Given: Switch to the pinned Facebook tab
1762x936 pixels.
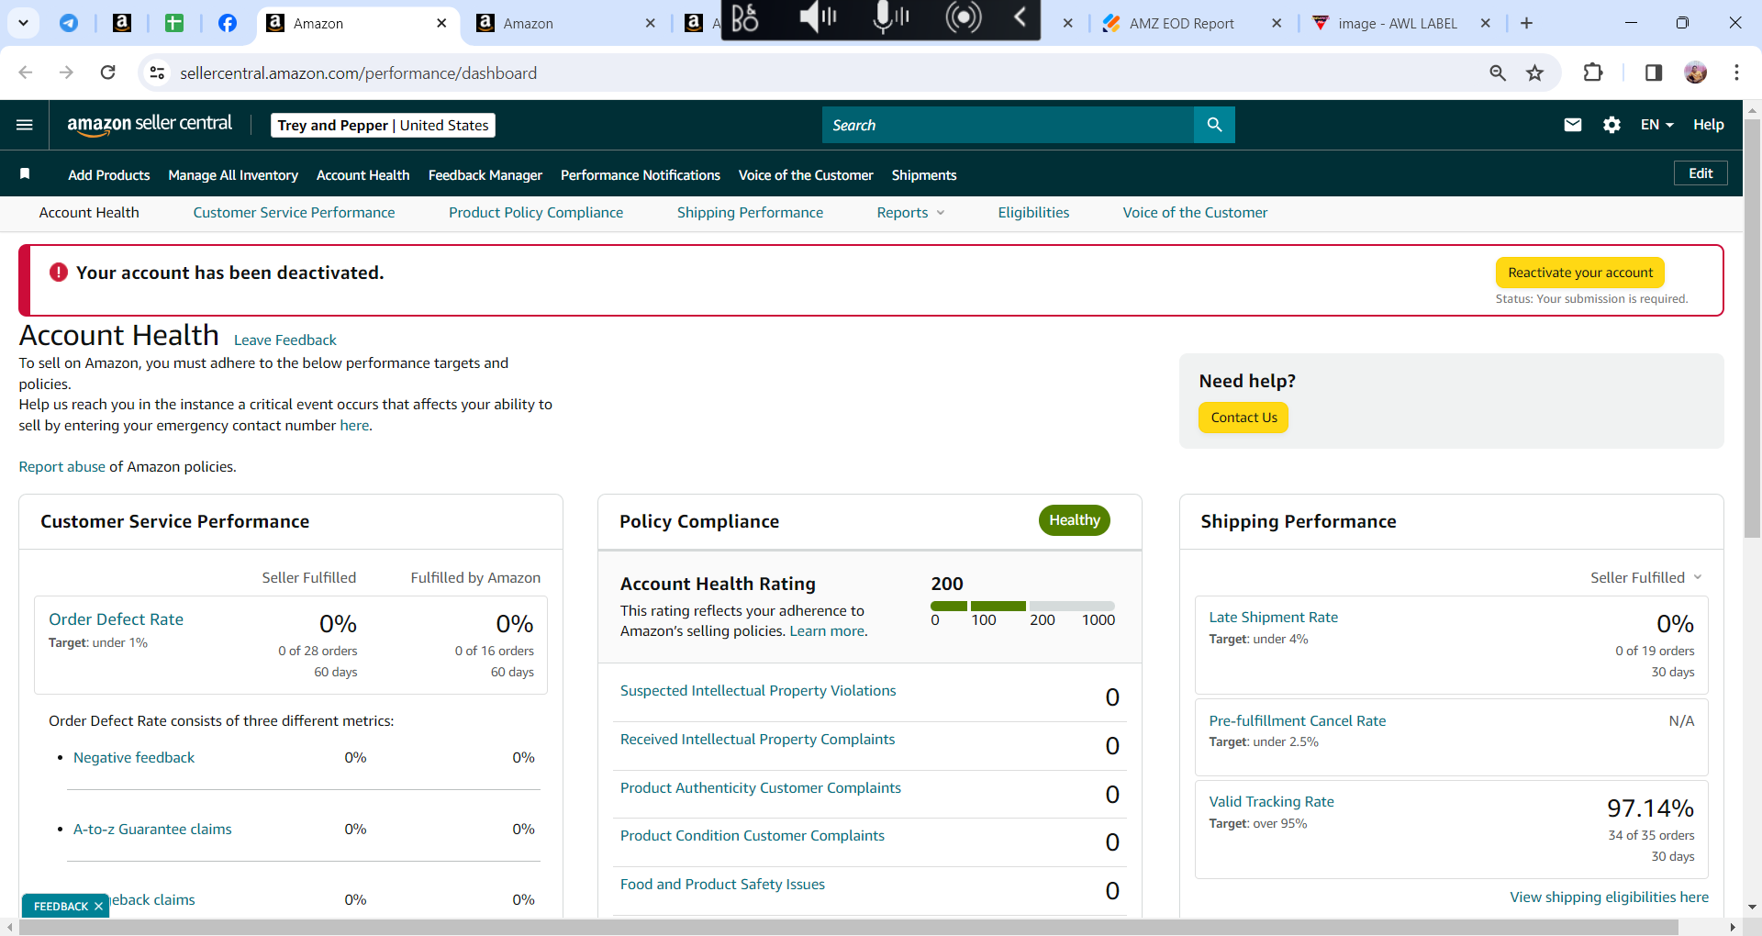Looking at the screenshot, I should click(x=228, y=23).
